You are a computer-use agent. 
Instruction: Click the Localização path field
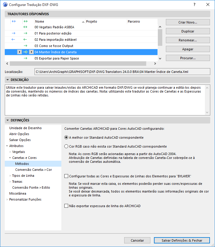pos(122,72)
